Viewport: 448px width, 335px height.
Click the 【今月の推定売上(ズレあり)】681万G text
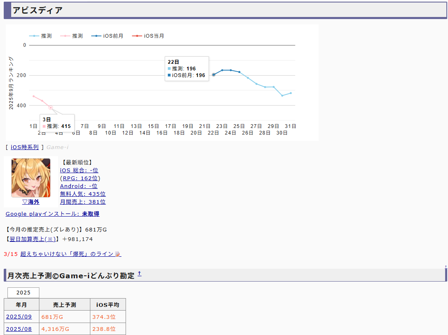(x=56, y=230)
